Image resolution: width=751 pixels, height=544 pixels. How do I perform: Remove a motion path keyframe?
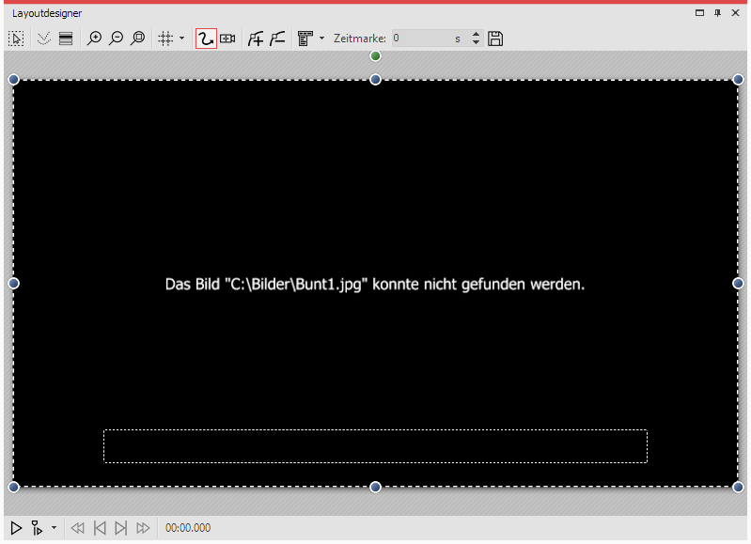click(276, 39)
